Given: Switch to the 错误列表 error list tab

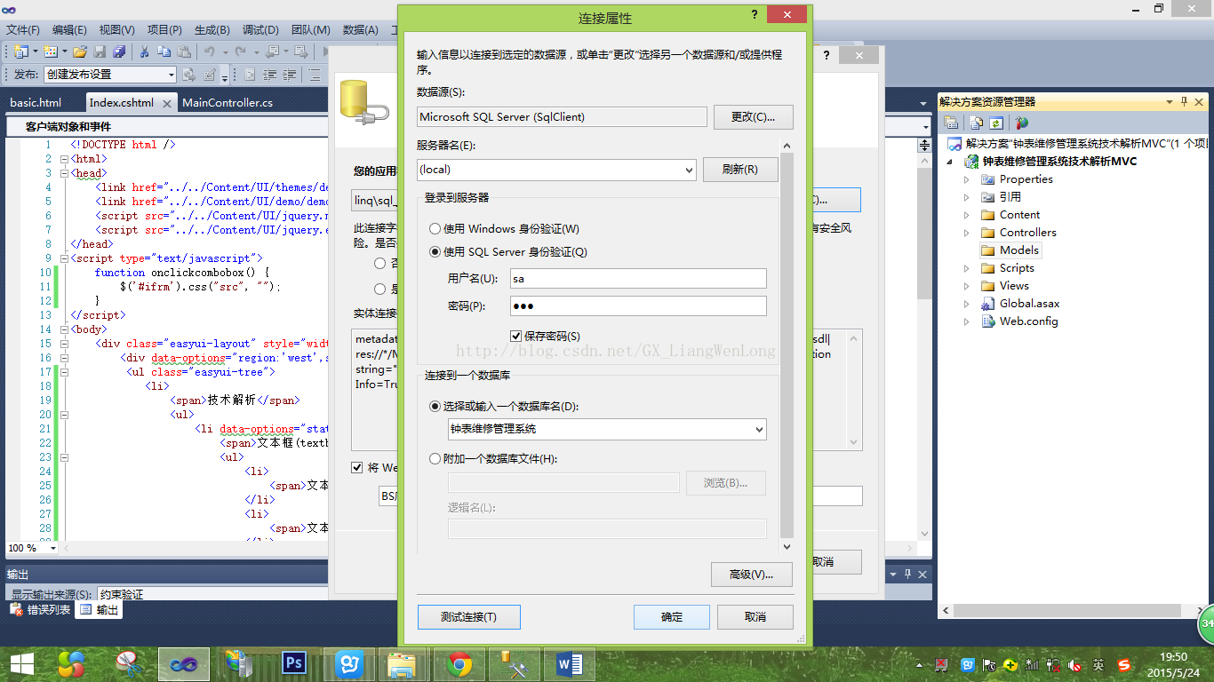Looking at the screenshot, I should click(x=40, y=610).
